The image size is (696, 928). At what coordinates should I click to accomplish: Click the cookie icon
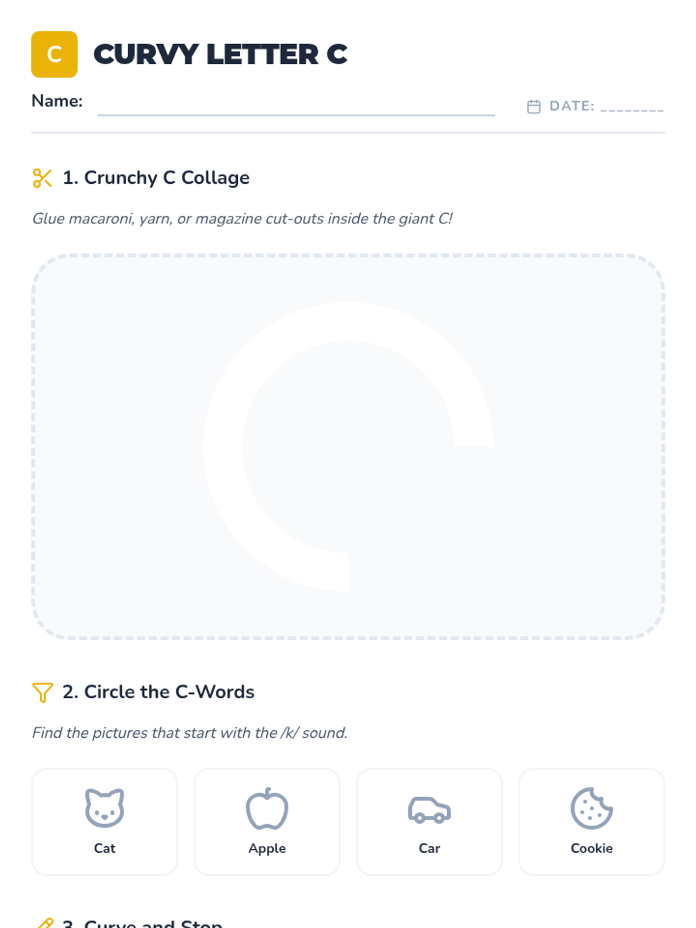click(591, 808)
